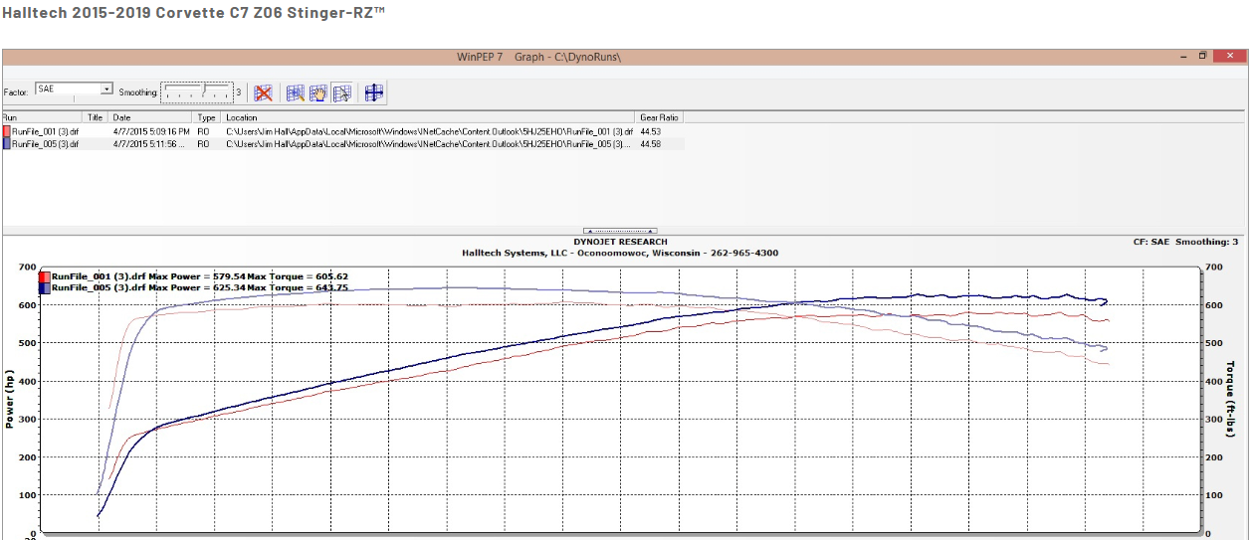1251x540 pixels.
Task: Select the graph pan hand tool
Action: [318, 92]
